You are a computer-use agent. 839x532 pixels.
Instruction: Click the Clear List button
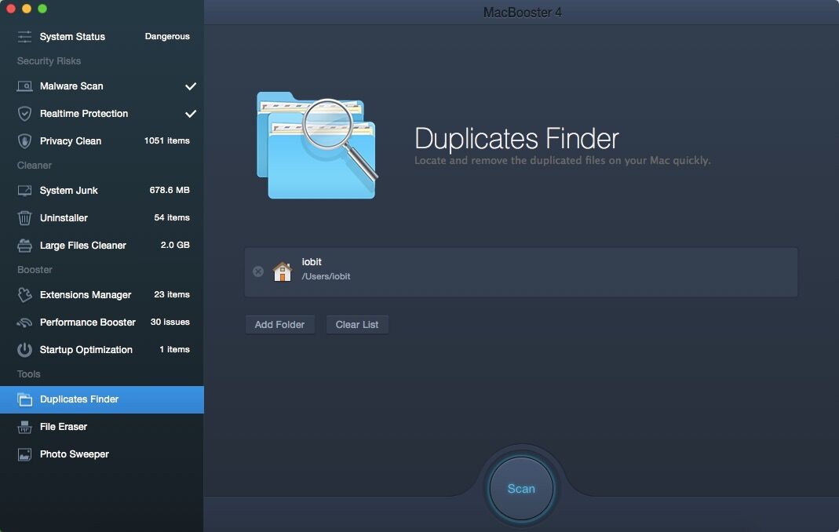pos(357,324)
